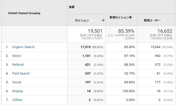Select Social new users value 177
This screenshot has width=176, height=106.
(158, 82)
